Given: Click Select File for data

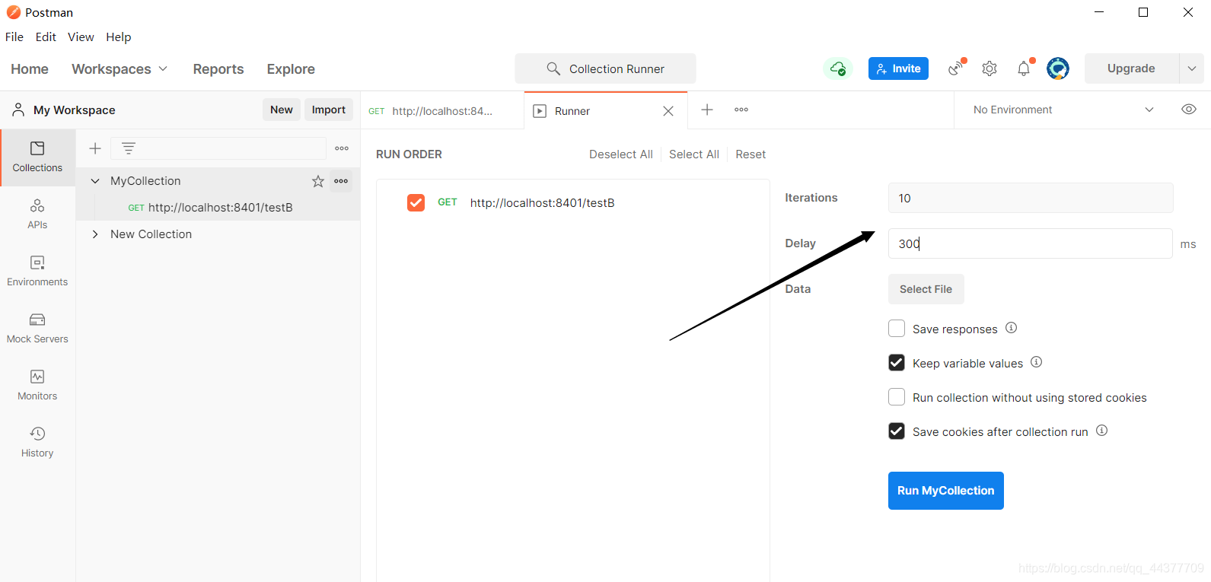Looking at the screenshot, I should tap(926, 289).
